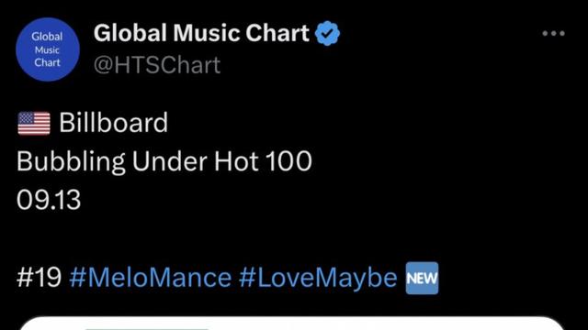The image size is (588, 330).
Task: Visit the @HTSChart handle
Action: point(157,65)
